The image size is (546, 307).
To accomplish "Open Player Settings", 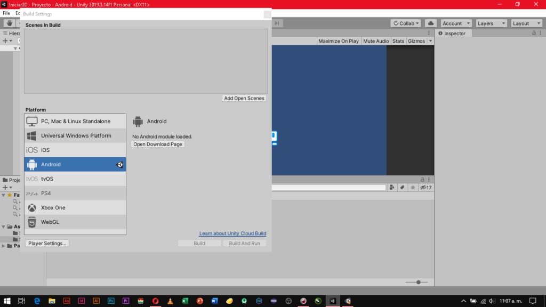I will [x=47, y=243].
